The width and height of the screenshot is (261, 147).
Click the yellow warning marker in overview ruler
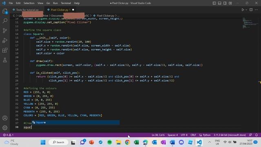click(x=260, y=82)
